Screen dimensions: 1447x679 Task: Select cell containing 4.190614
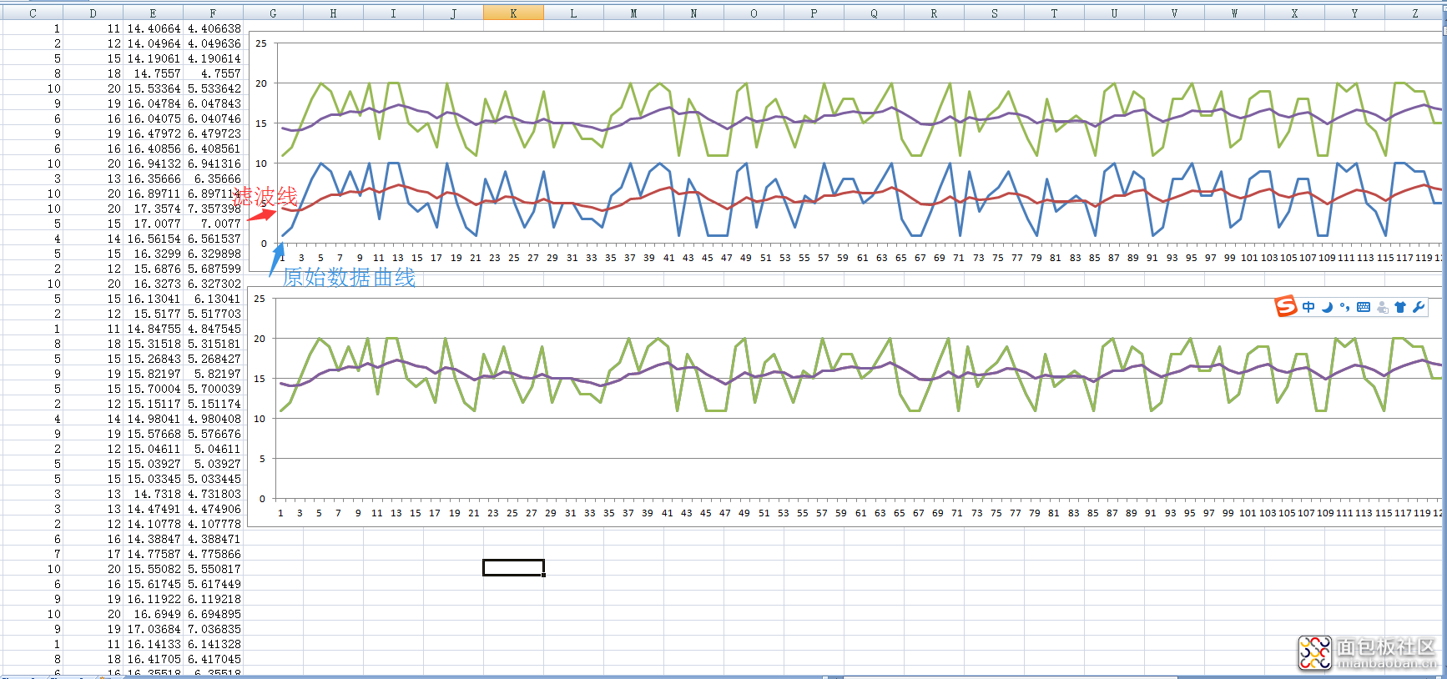[214, 58]
